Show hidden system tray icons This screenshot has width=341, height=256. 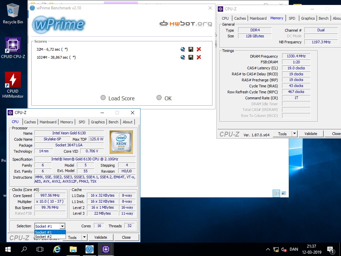[x=268, y=249]
